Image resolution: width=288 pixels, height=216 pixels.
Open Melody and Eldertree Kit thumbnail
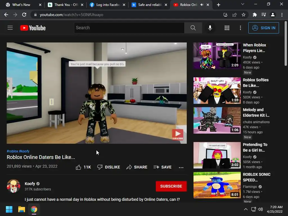[217, 120]
